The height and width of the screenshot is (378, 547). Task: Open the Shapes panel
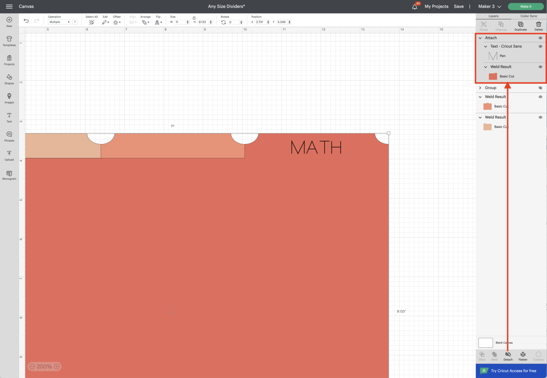[9, 79]
